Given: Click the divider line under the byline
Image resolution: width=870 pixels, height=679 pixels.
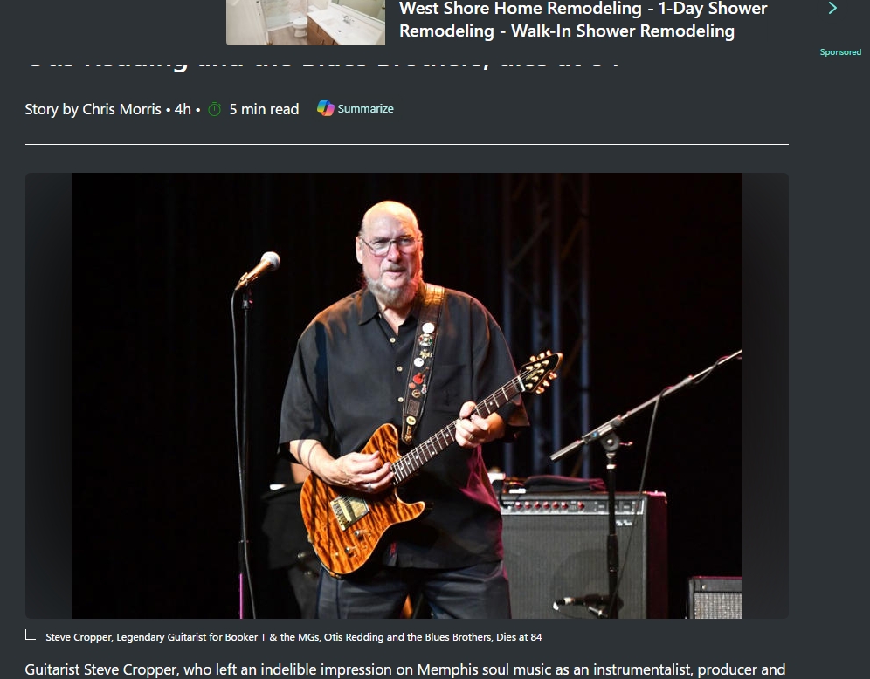Looking at the screenshot, I should point(407,144).
